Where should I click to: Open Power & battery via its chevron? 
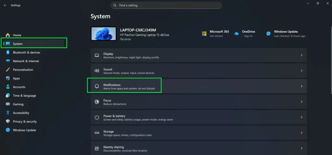[x=302, y=118]
